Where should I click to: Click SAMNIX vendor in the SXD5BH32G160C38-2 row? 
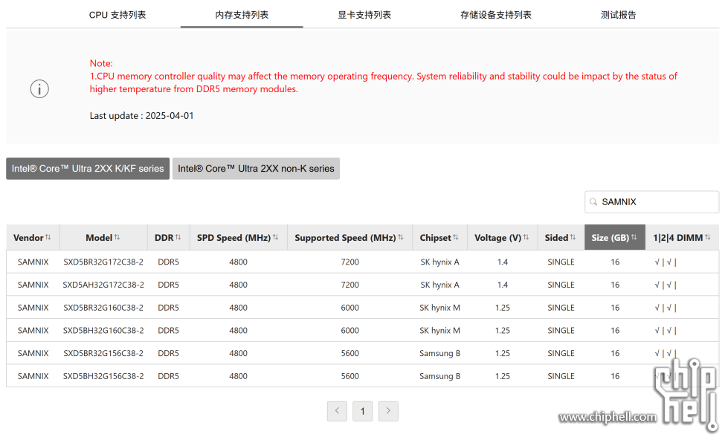(x=33, y=330)
